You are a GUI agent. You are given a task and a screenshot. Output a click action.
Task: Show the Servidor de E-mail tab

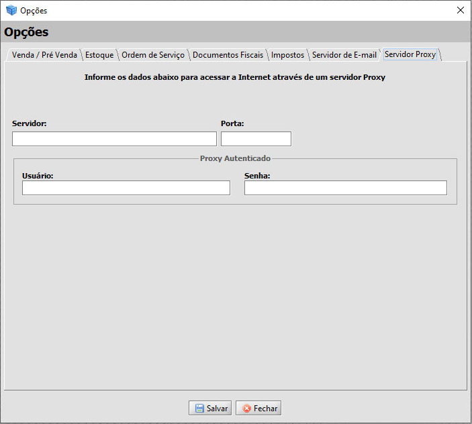[x=344, y=55]
